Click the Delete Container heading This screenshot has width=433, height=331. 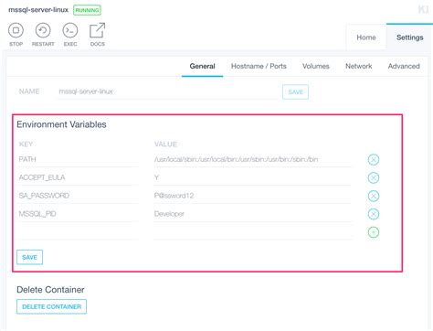tap(50, 290)
